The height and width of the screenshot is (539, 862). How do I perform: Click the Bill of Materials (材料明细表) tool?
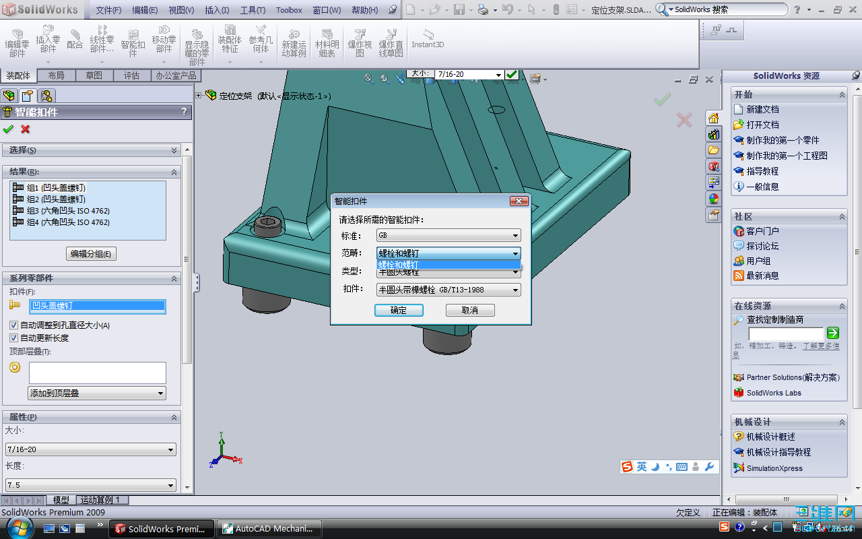click(x=327, y=43)
